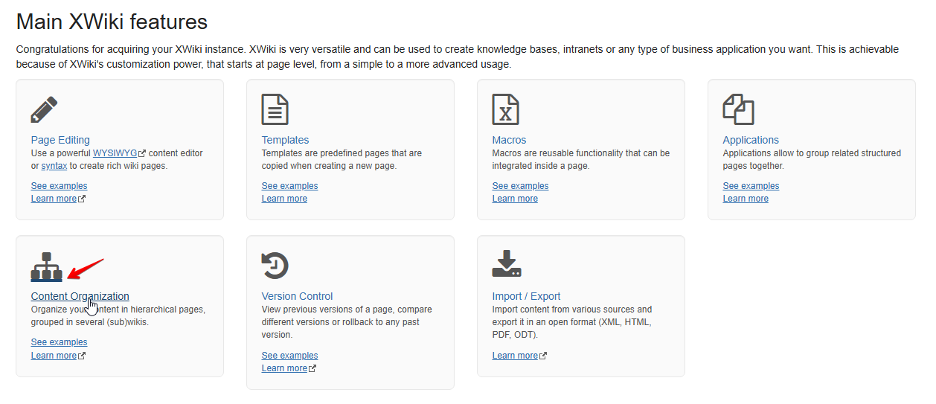Follow the syntax link in Page Editing
Viewport: 936px width, 404px height.
(x=54, y=166)
